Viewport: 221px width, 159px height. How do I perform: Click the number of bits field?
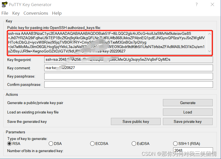(193, 150)
